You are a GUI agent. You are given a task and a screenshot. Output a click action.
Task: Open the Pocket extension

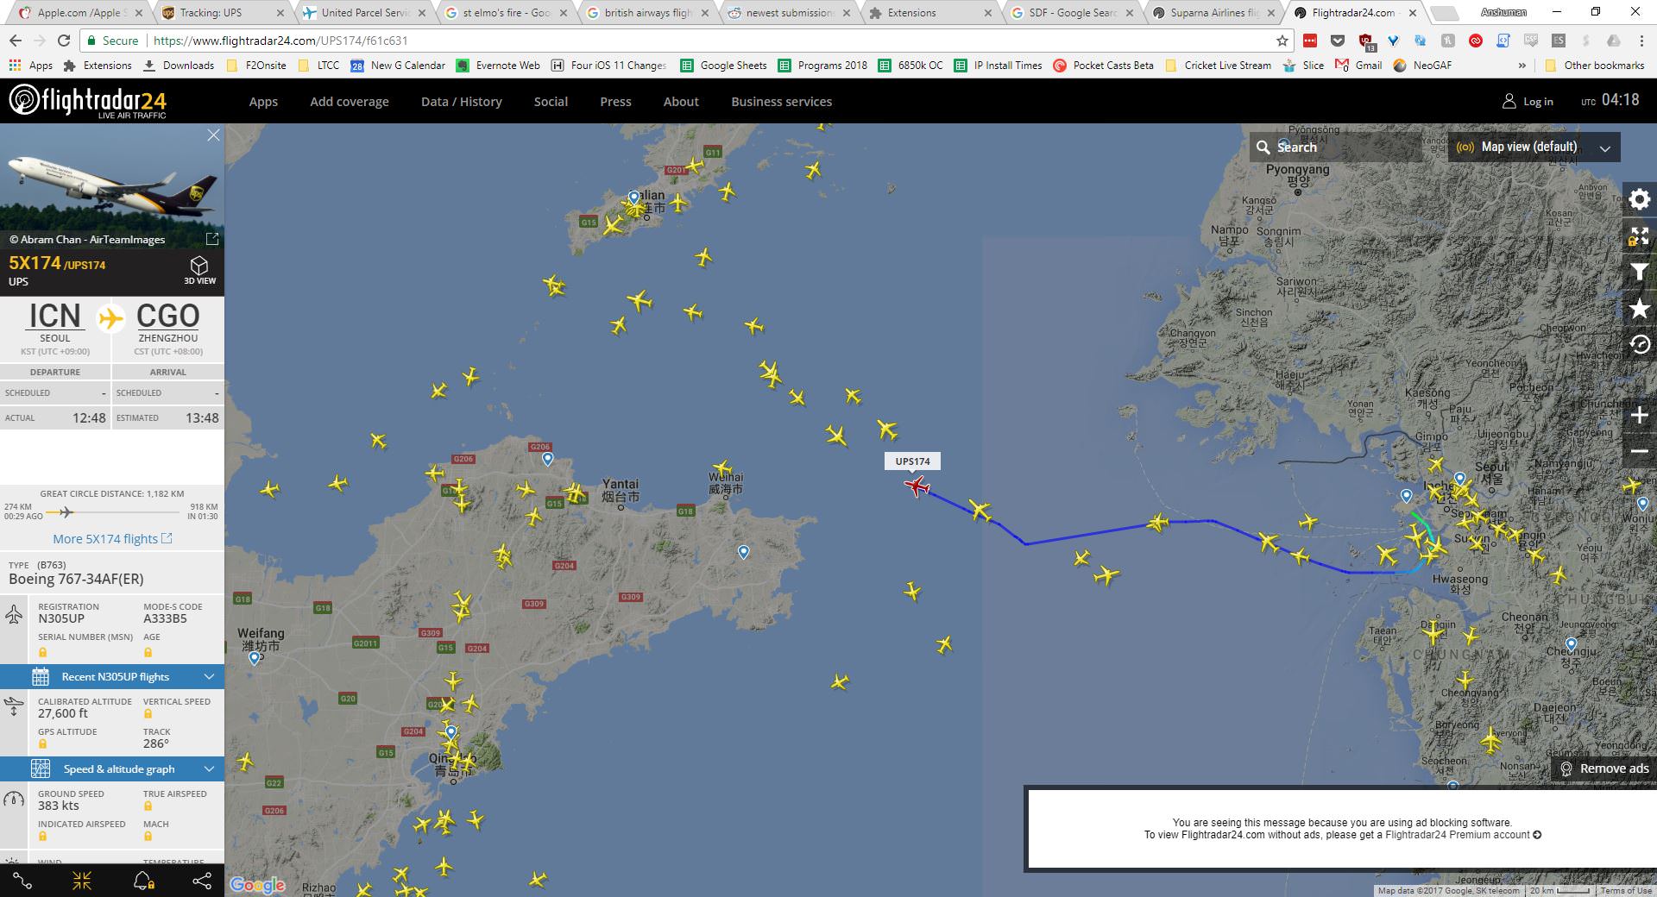pyautogui.click(x=1338, y=41)
